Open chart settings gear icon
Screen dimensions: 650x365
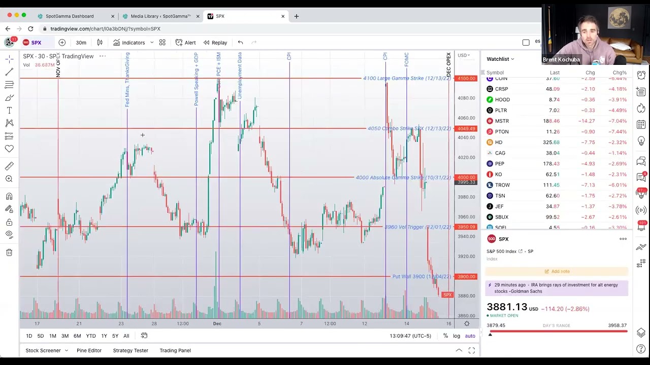tap(467, 323)
